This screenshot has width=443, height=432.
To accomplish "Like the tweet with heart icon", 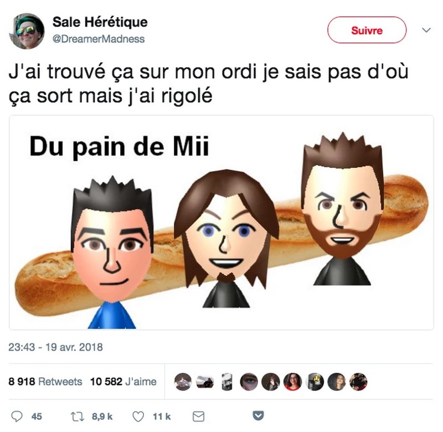I will pyautogui.click(x=138, y=416).
